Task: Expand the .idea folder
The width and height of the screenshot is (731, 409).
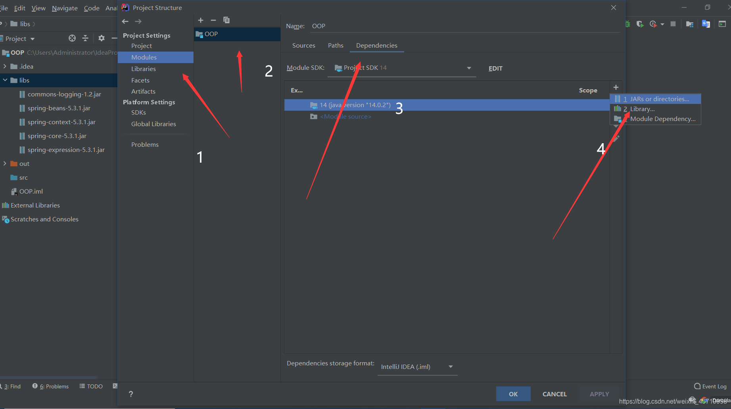Action: coord(5,66)
